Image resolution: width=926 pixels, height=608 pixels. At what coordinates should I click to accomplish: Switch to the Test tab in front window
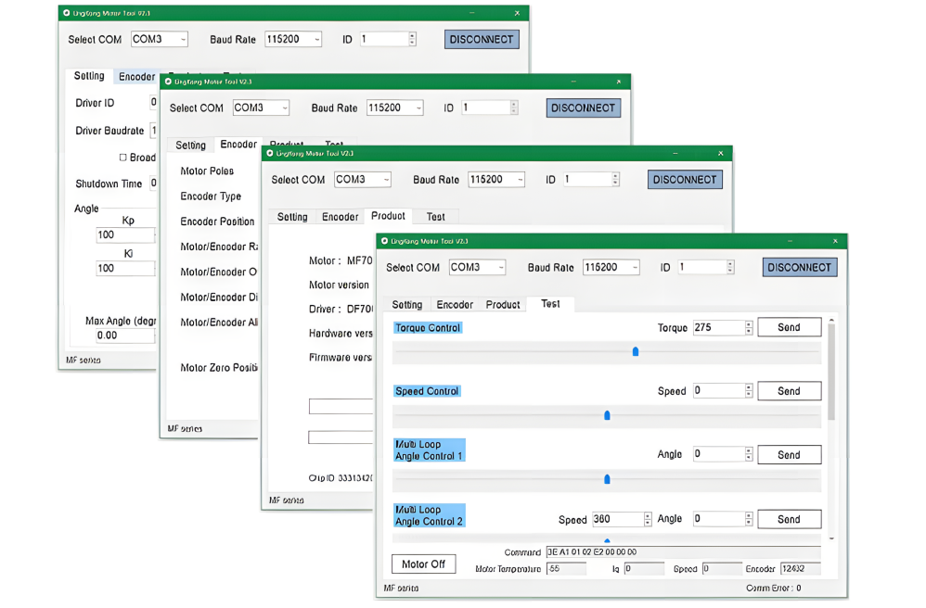(x=550, y=304)
